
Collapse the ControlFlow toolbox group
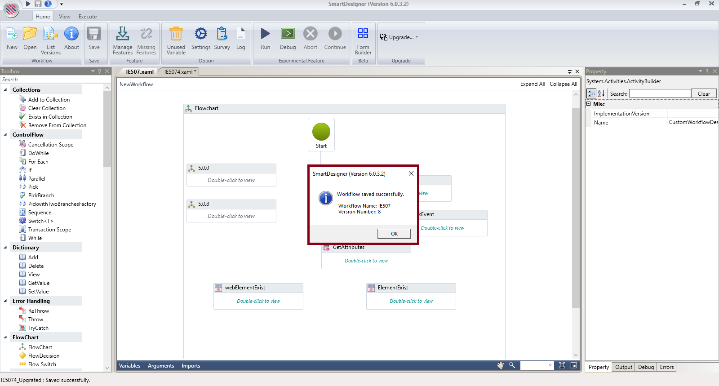click(5, 135)
